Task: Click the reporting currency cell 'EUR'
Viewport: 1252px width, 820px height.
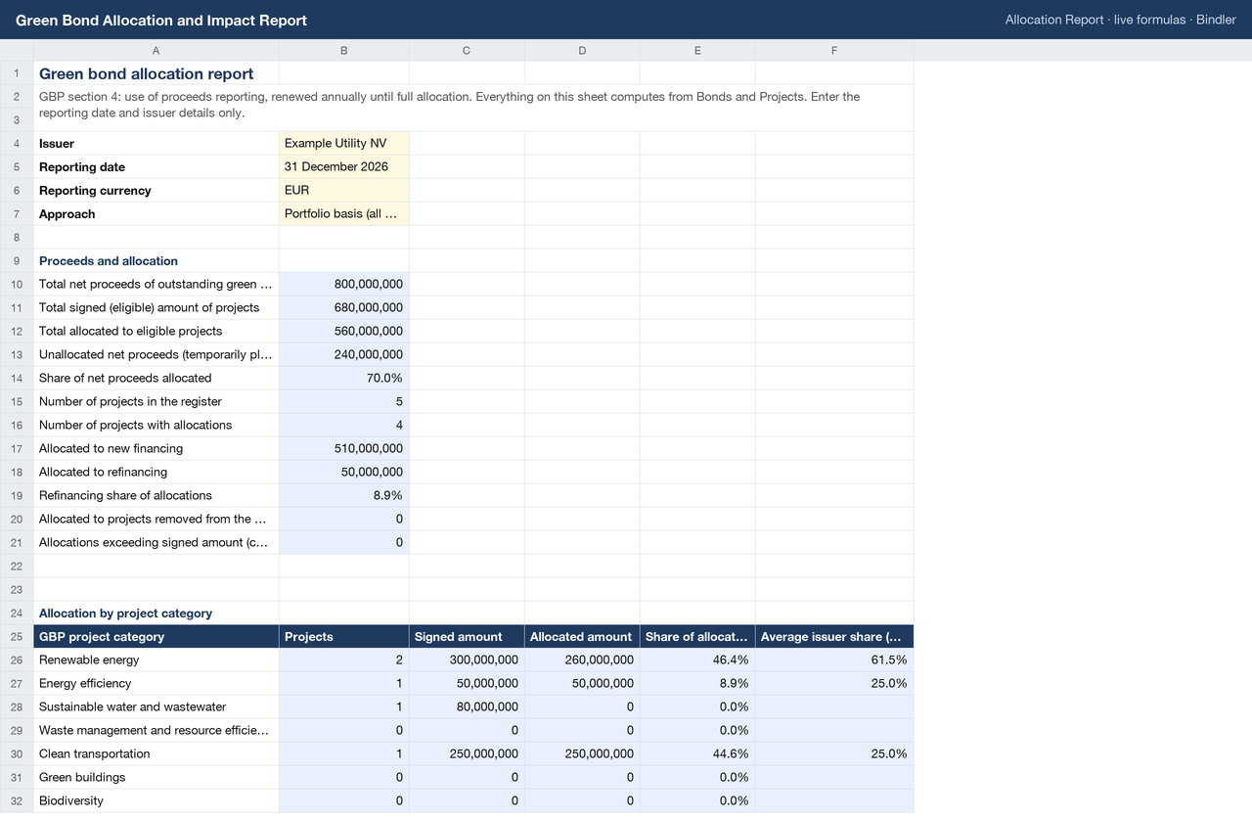Action: (x=344, y=191)
